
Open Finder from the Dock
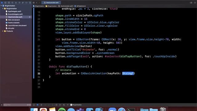pyautogui.click(x=34, y=109)
